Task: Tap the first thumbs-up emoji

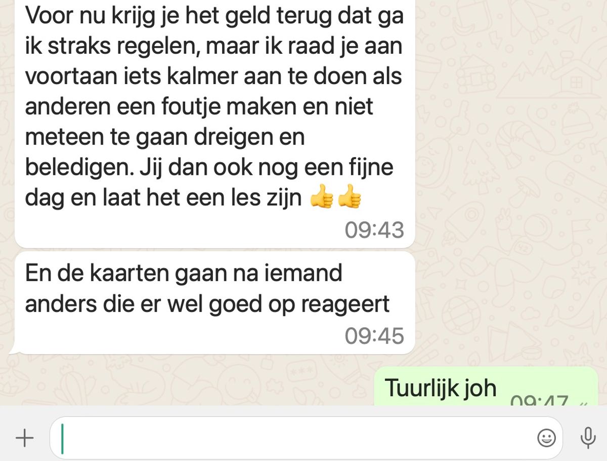Action: (322, 197)
